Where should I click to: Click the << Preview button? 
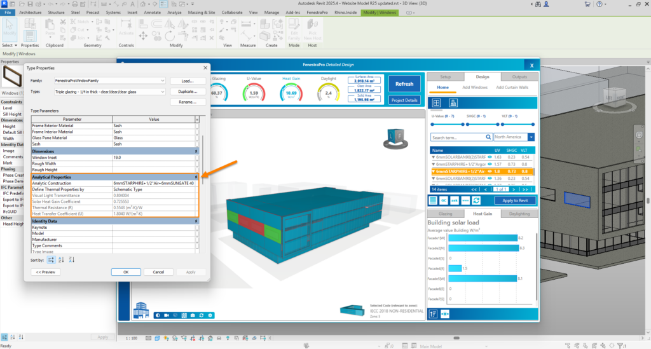point(45,272)
